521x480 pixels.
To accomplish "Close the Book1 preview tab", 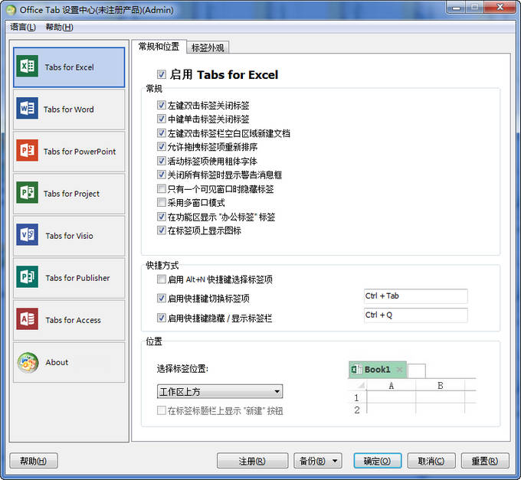I will [399, 370].
